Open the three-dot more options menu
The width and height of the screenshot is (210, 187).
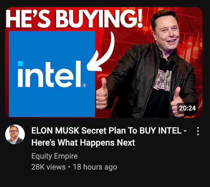click(x=198, y=131)
